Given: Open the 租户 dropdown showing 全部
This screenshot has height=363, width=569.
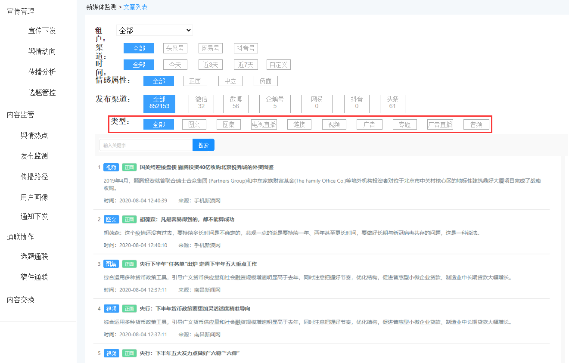Looking at the screenshot, I should click(x=154, y=31).
